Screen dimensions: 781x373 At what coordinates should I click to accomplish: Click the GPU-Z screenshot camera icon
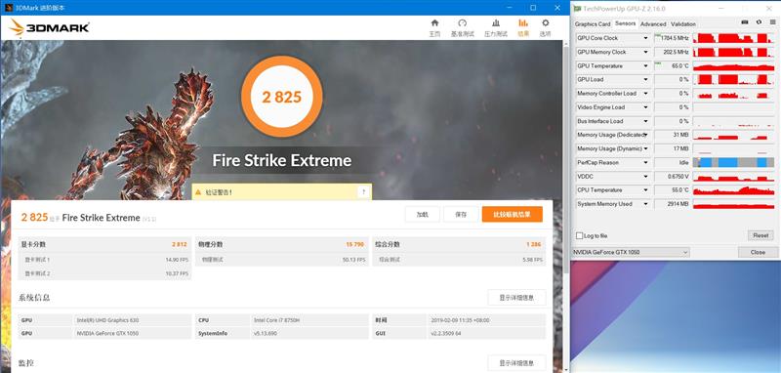click(x=745, y=22)
